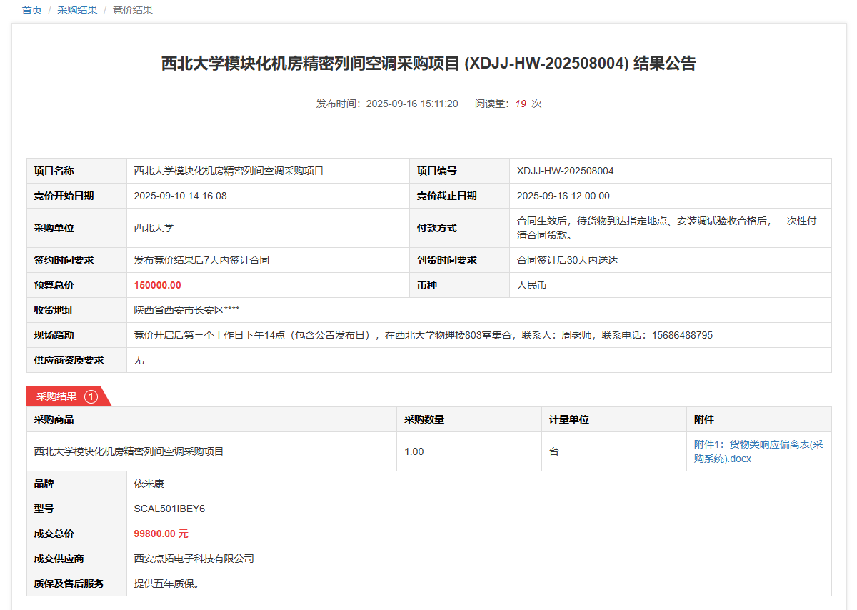Click the bold announcement title heading
The image size is (857, 610).
[428, 64]
